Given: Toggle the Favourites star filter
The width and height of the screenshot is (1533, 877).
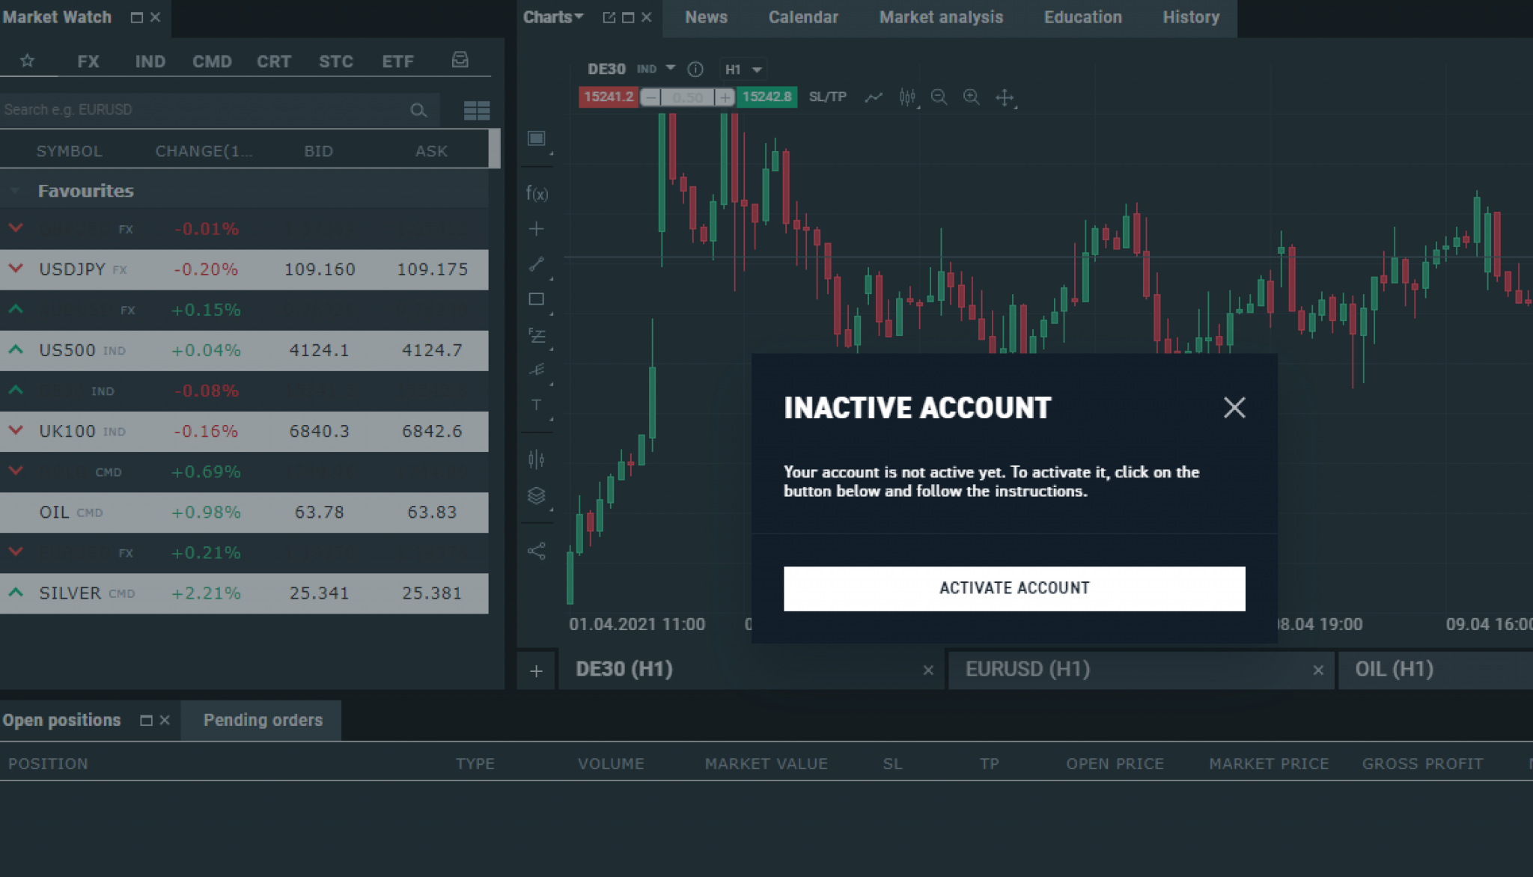Looking at the screenshot, I should point(28,61).
